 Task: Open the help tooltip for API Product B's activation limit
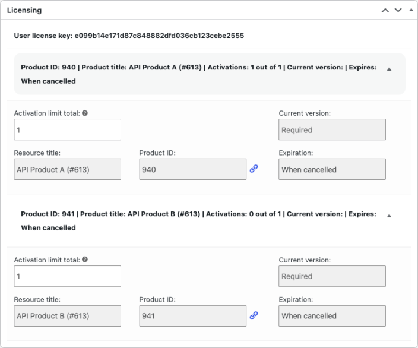point(85,260)
